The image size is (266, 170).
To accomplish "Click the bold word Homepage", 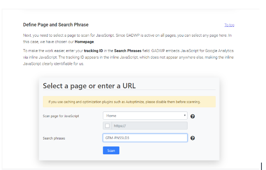I will (84, 42).
